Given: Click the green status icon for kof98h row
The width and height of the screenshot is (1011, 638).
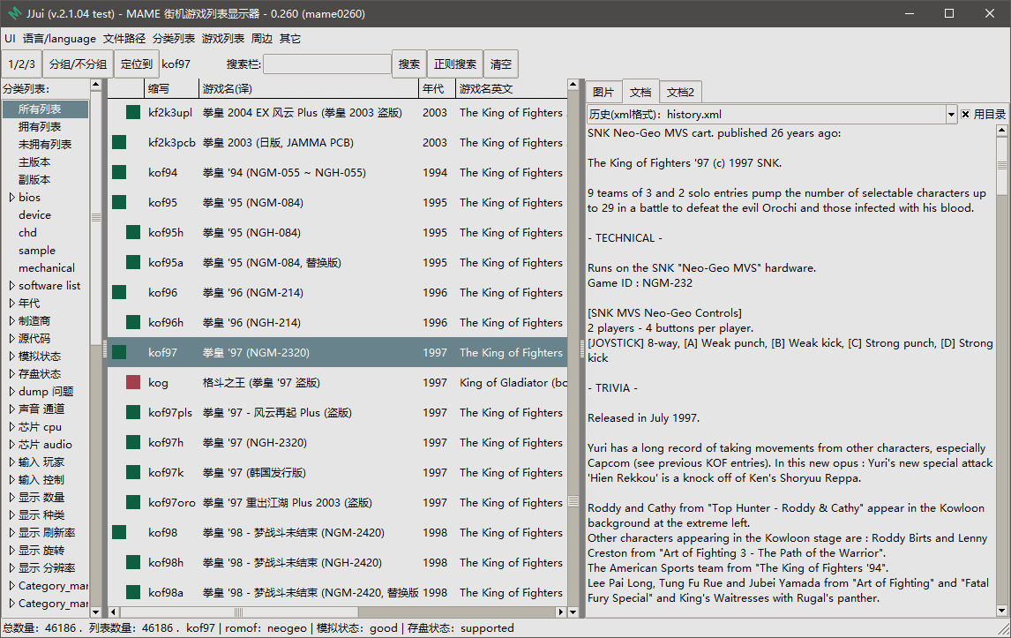Looking at the screenshot, I should [x=133, y=562].
